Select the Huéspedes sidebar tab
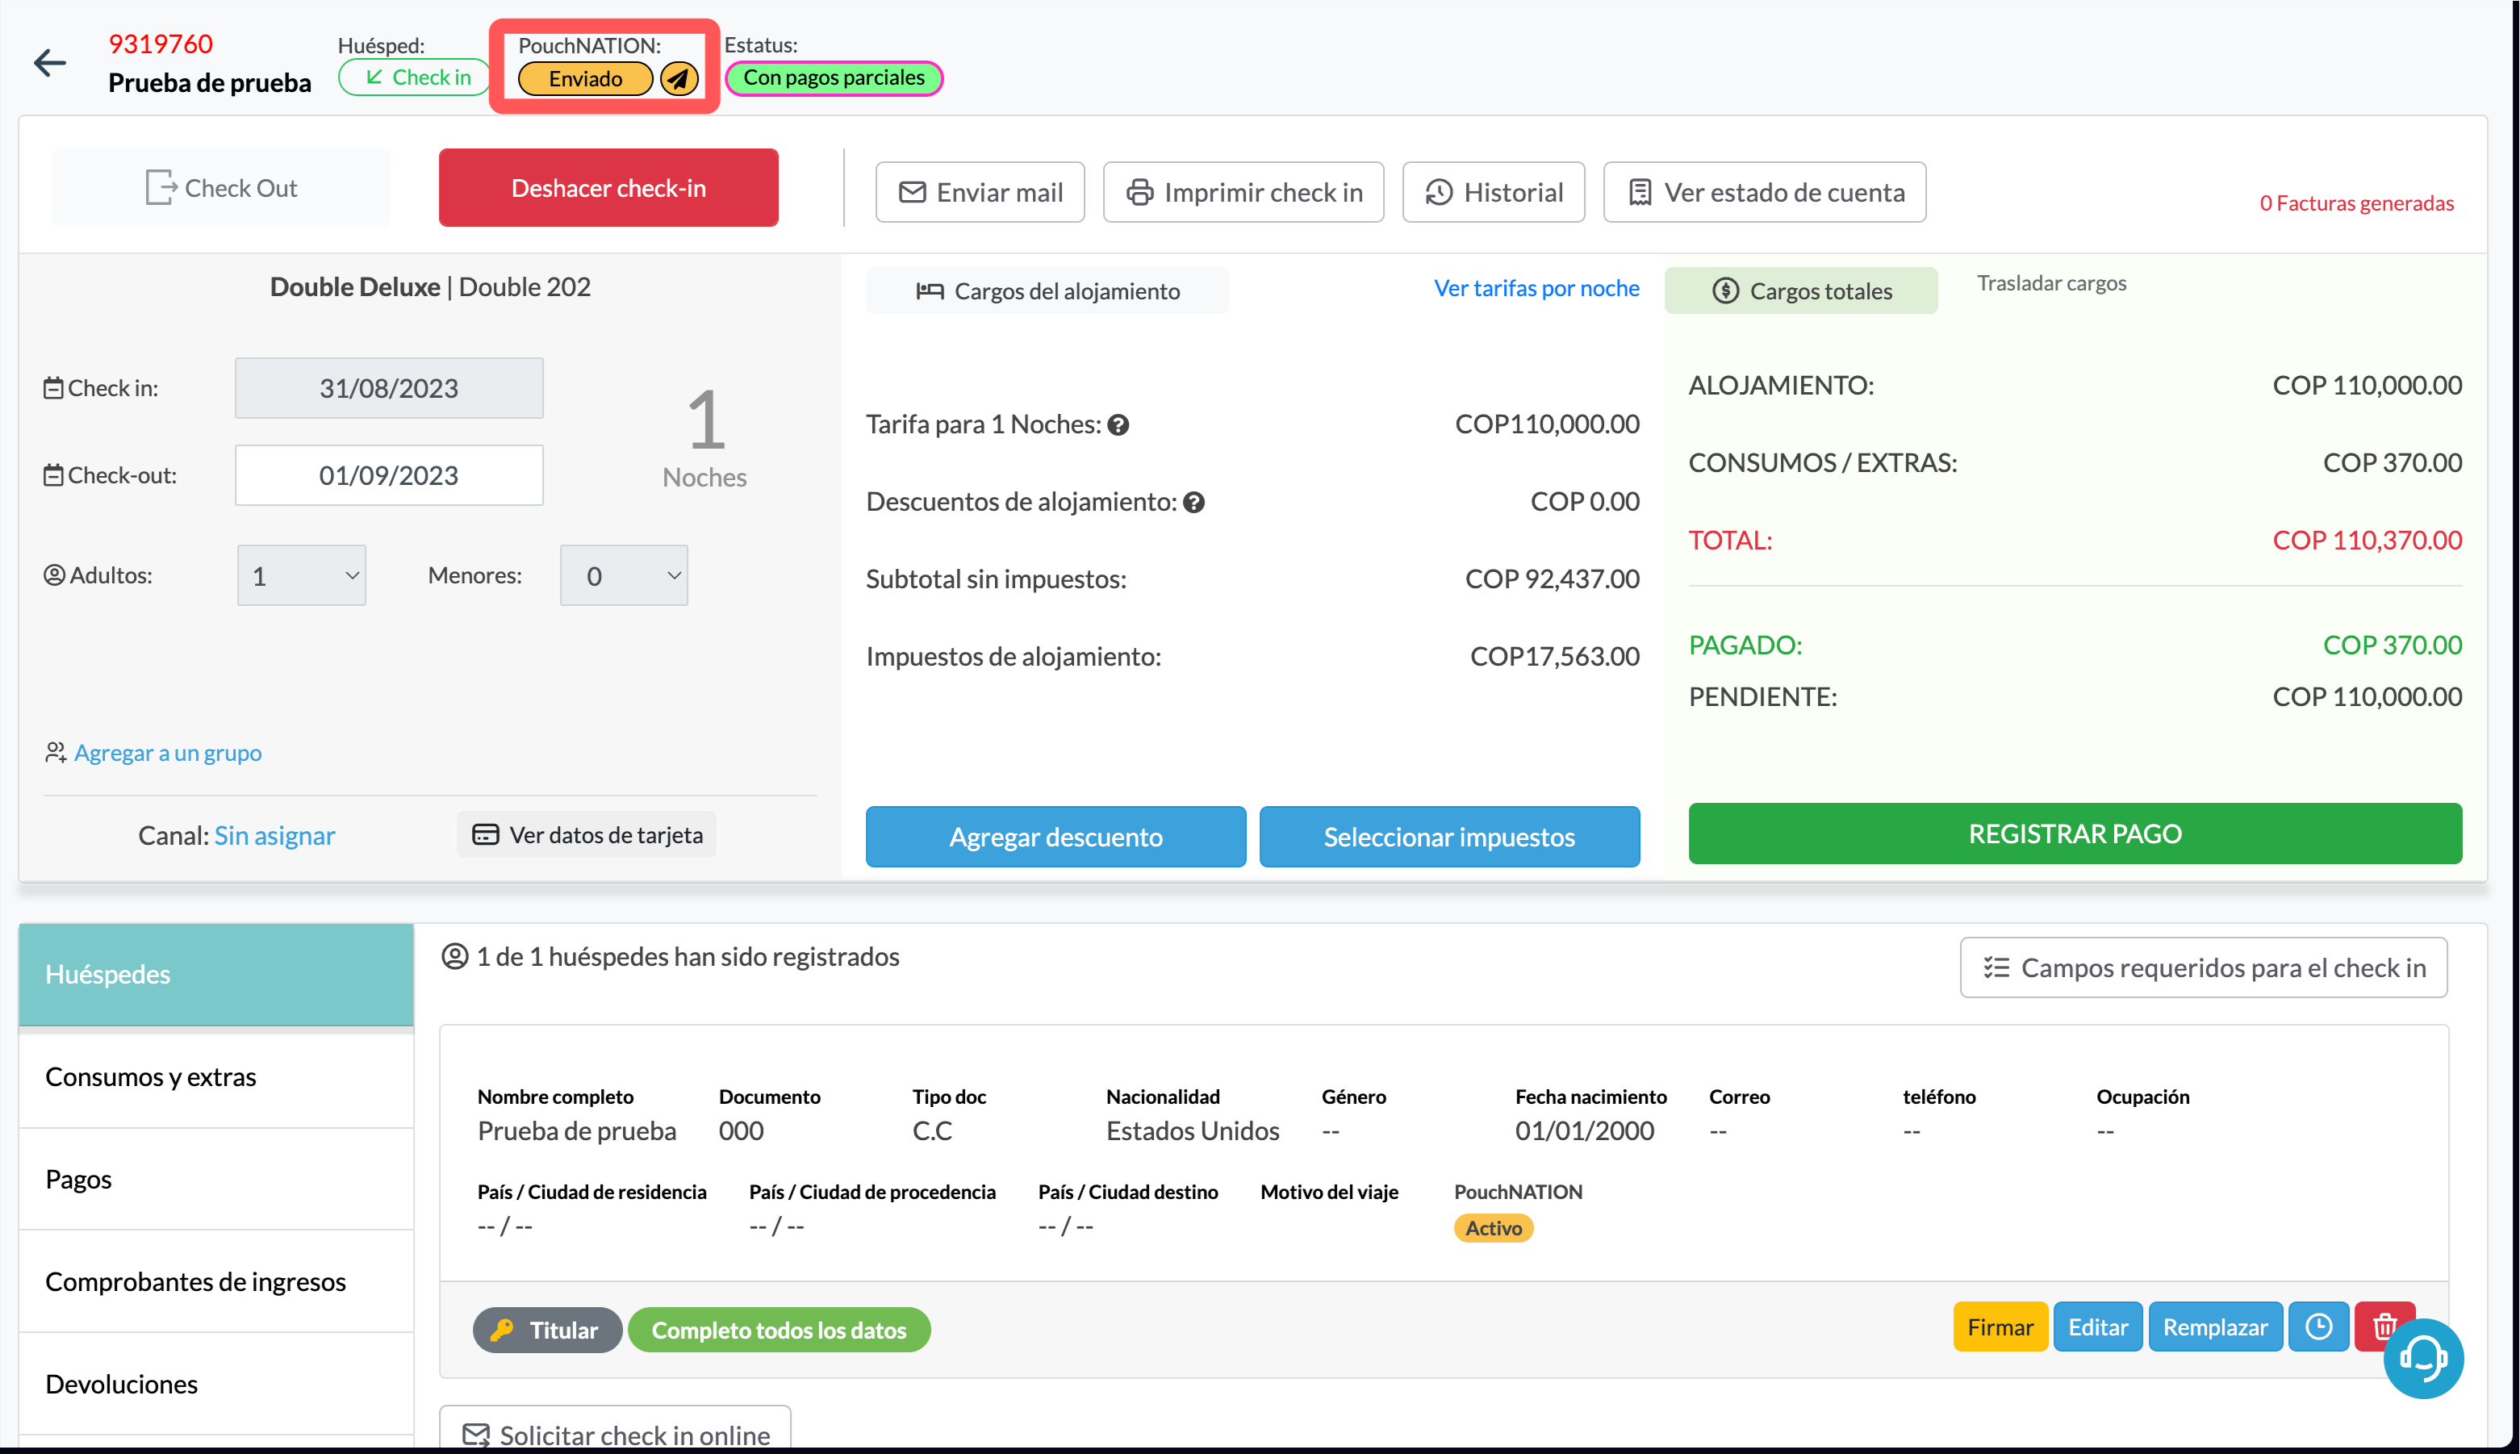 [215, 974]
